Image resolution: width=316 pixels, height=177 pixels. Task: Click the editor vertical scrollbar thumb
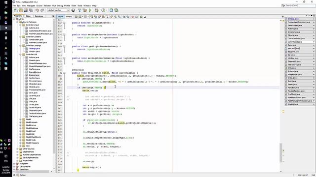[x=281, y=152]
